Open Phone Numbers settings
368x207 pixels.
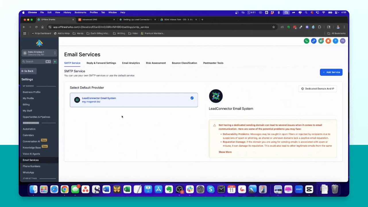(32, 166)
